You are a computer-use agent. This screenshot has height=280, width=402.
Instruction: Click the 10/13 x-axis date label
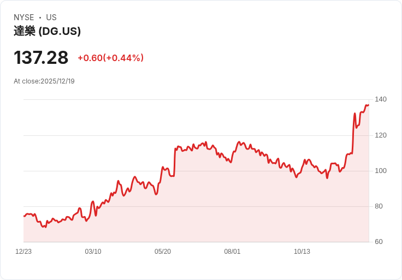[302, 252]
